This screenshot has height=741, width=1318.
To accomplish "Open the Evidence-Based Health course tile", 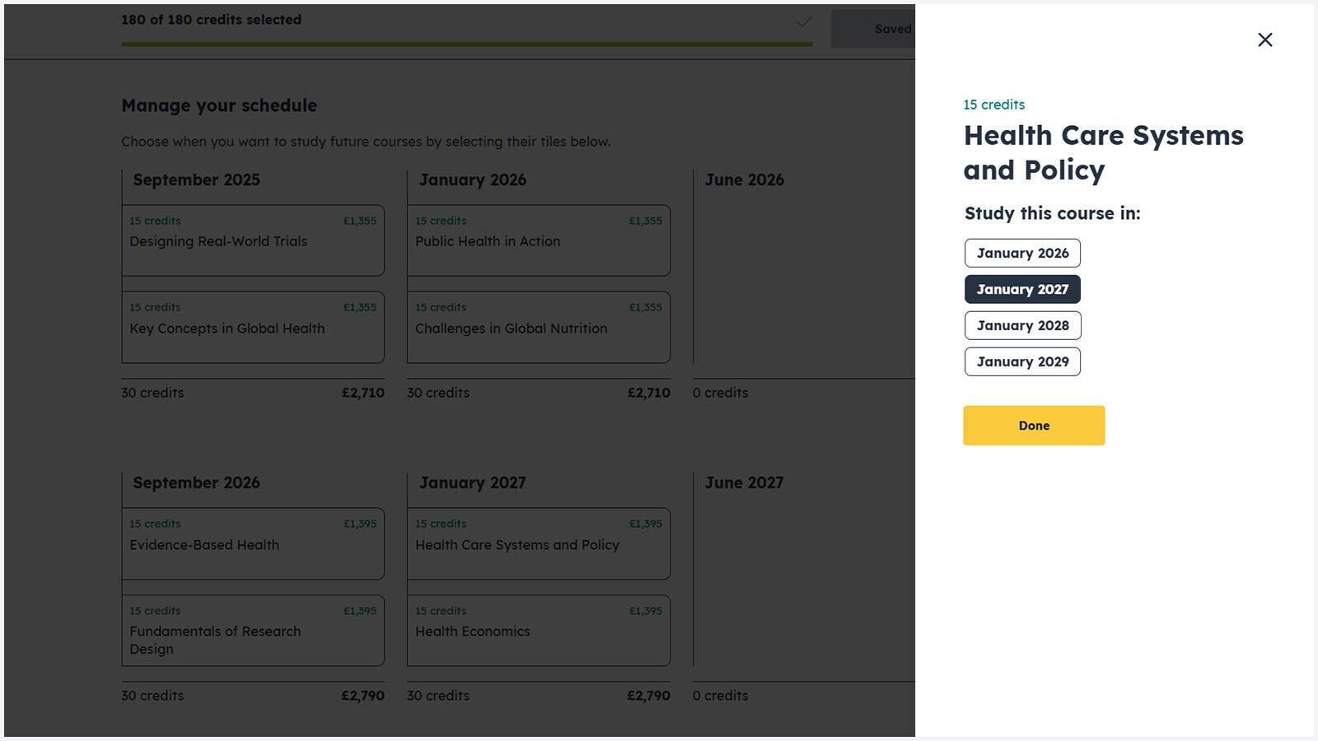I will pos(253,543).
